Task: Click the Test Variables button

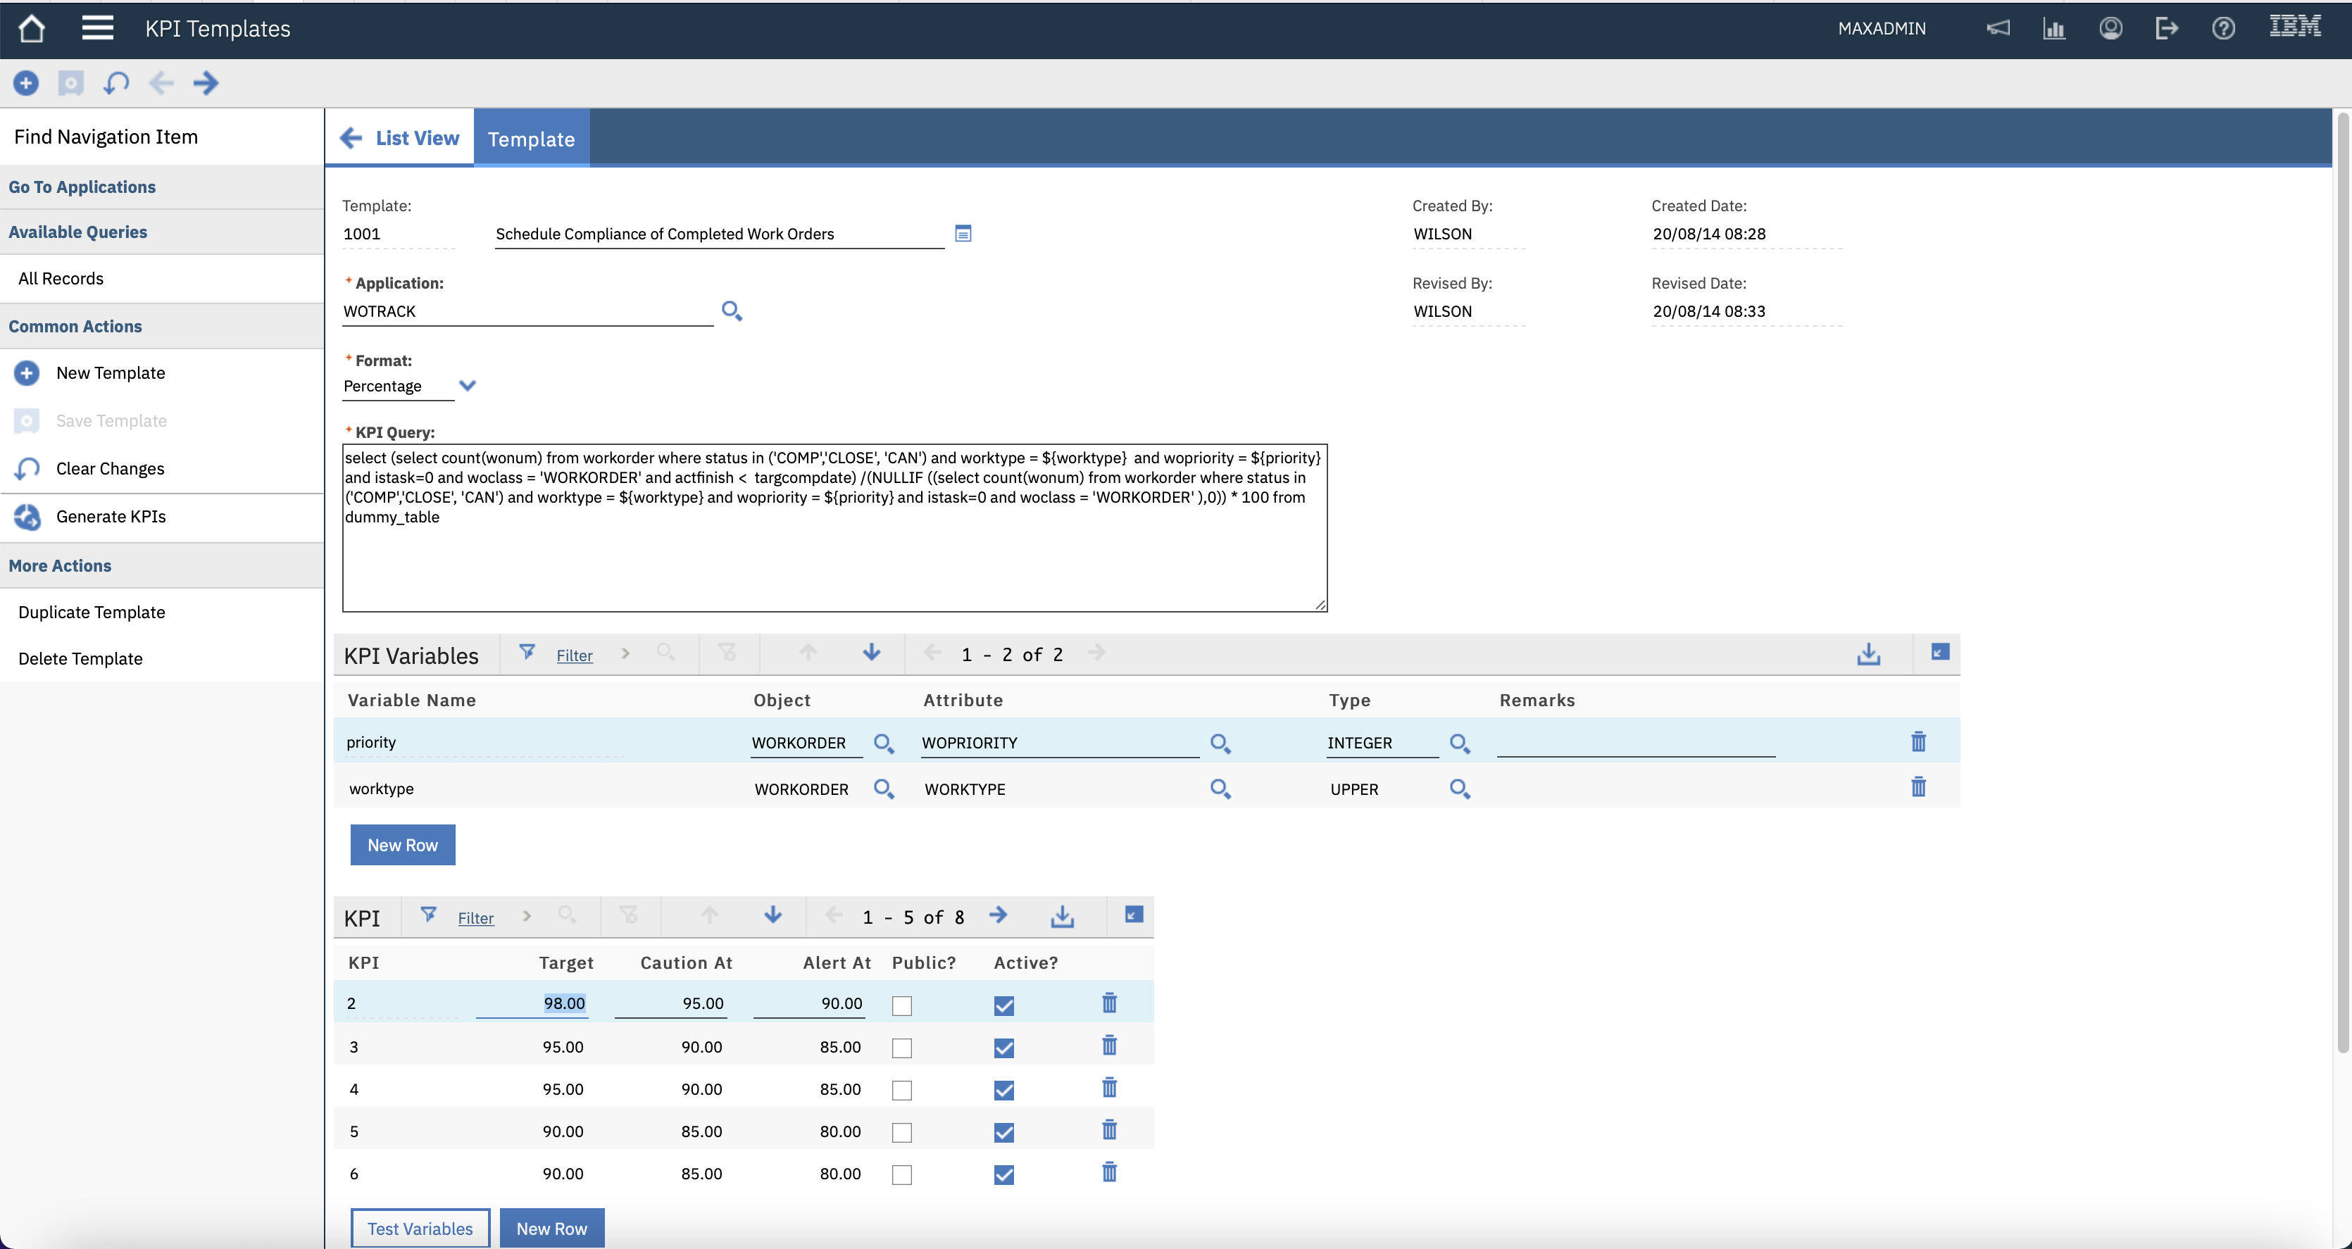Action: pos(420,1228)
